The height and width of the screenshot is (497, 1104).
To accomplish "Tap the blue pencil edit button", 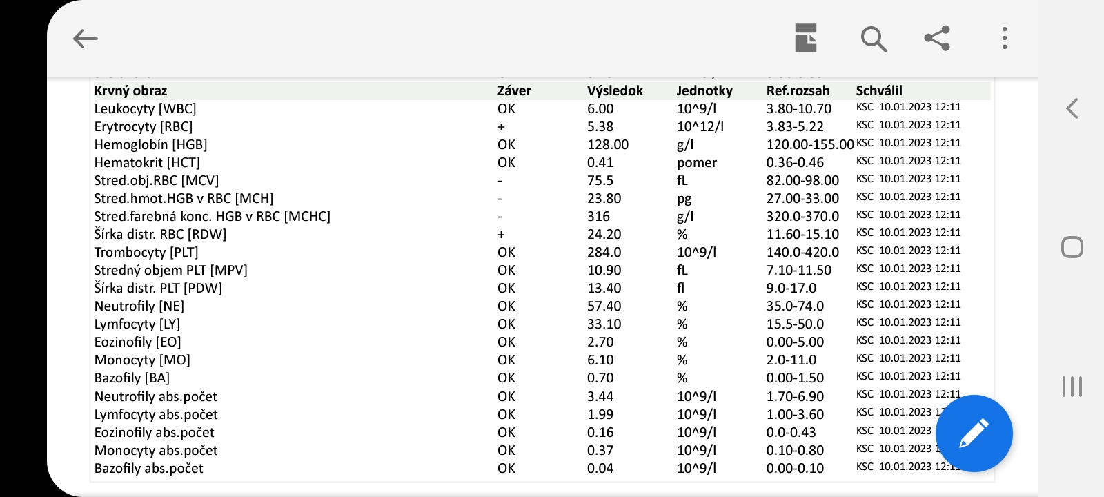I will (974, 433).
